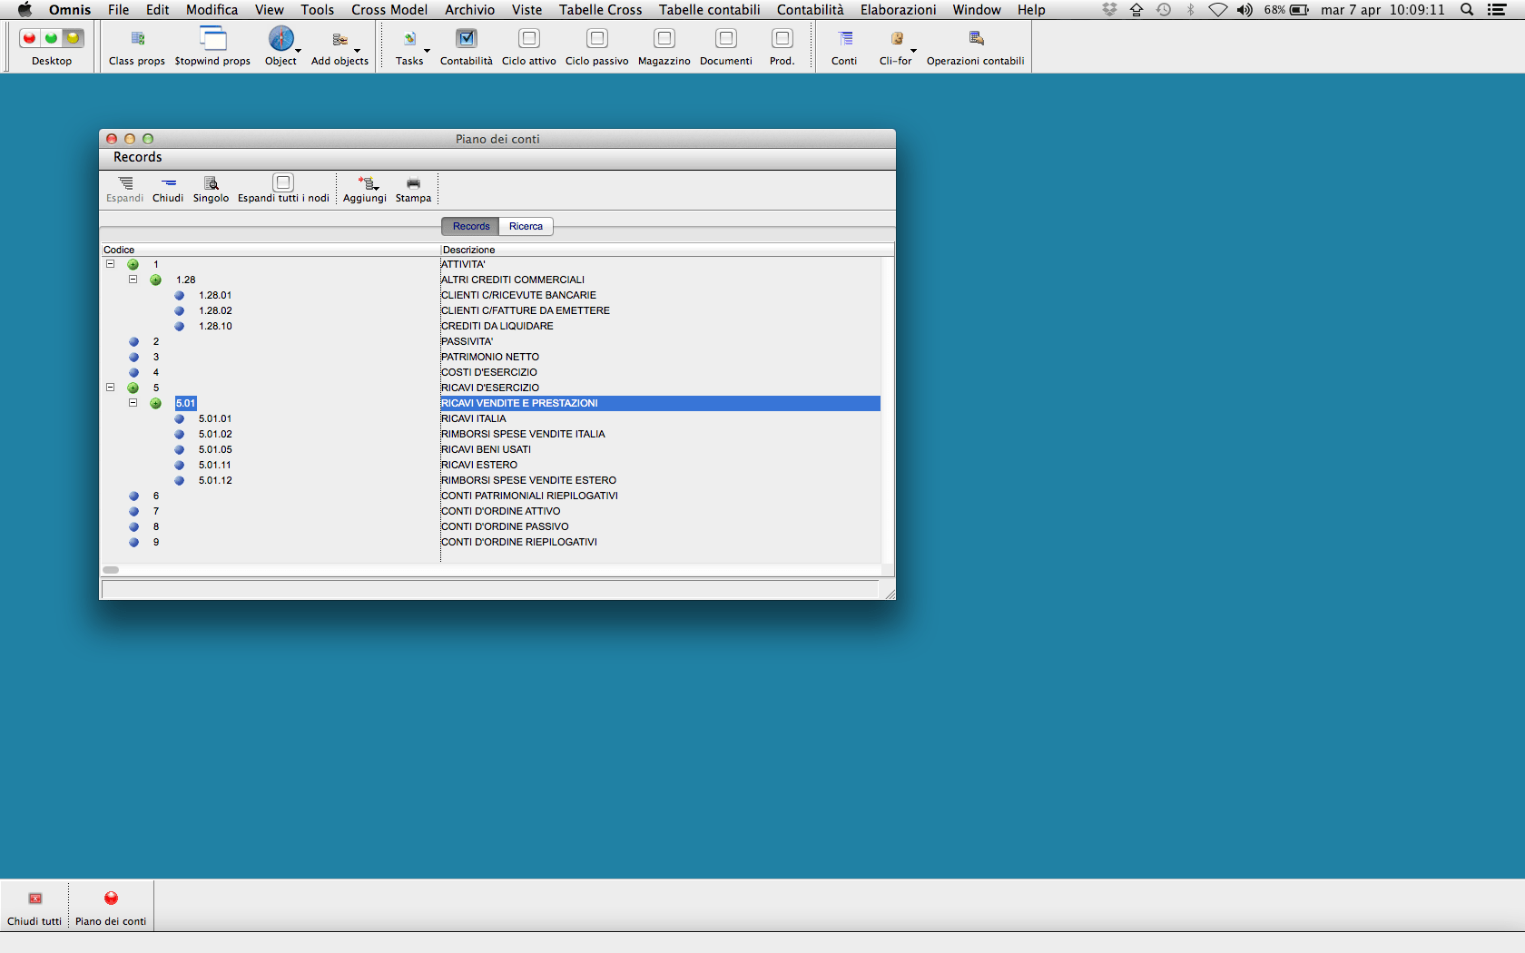Collapse the 1.28 tree node
Screen dimensions: 1525x953
[133, 280]
